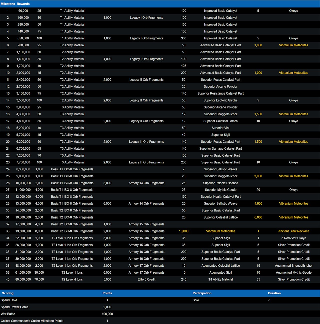Screen dimensions: 320x324
Task: Click T4 Ability Material reward
Action: (x=220, y=279)
